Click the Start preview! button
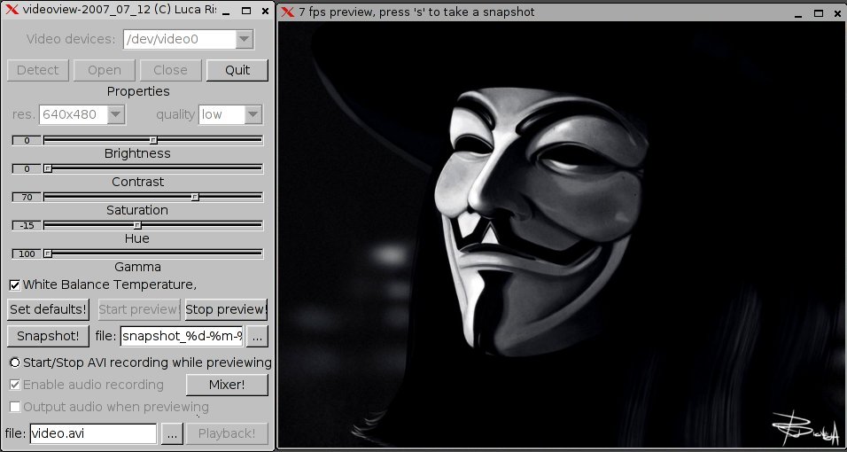The width and height of the screenshot is (847, 452). (x=139, y=309)
